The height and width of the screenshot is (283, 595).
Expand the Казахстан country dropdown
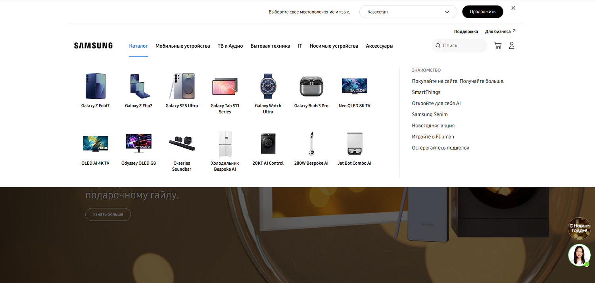408,12
